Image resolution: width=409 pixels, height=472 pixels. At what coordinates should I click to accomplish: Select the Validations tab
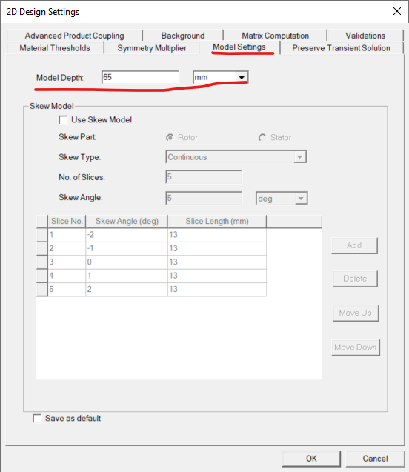[x=365, y=36]
